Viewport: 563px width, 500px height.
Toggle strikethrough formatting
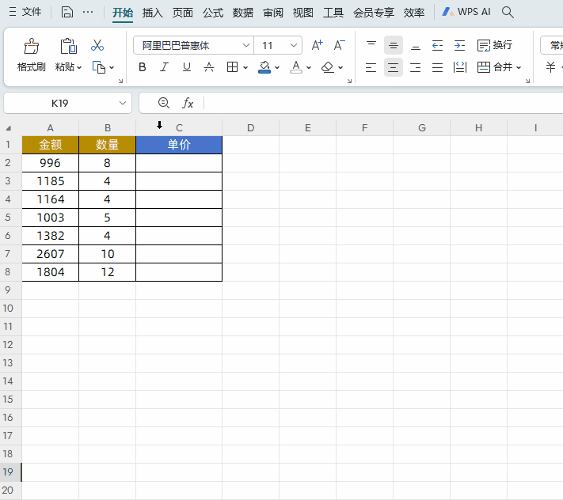pyautogui.click(x=208, y=67)
